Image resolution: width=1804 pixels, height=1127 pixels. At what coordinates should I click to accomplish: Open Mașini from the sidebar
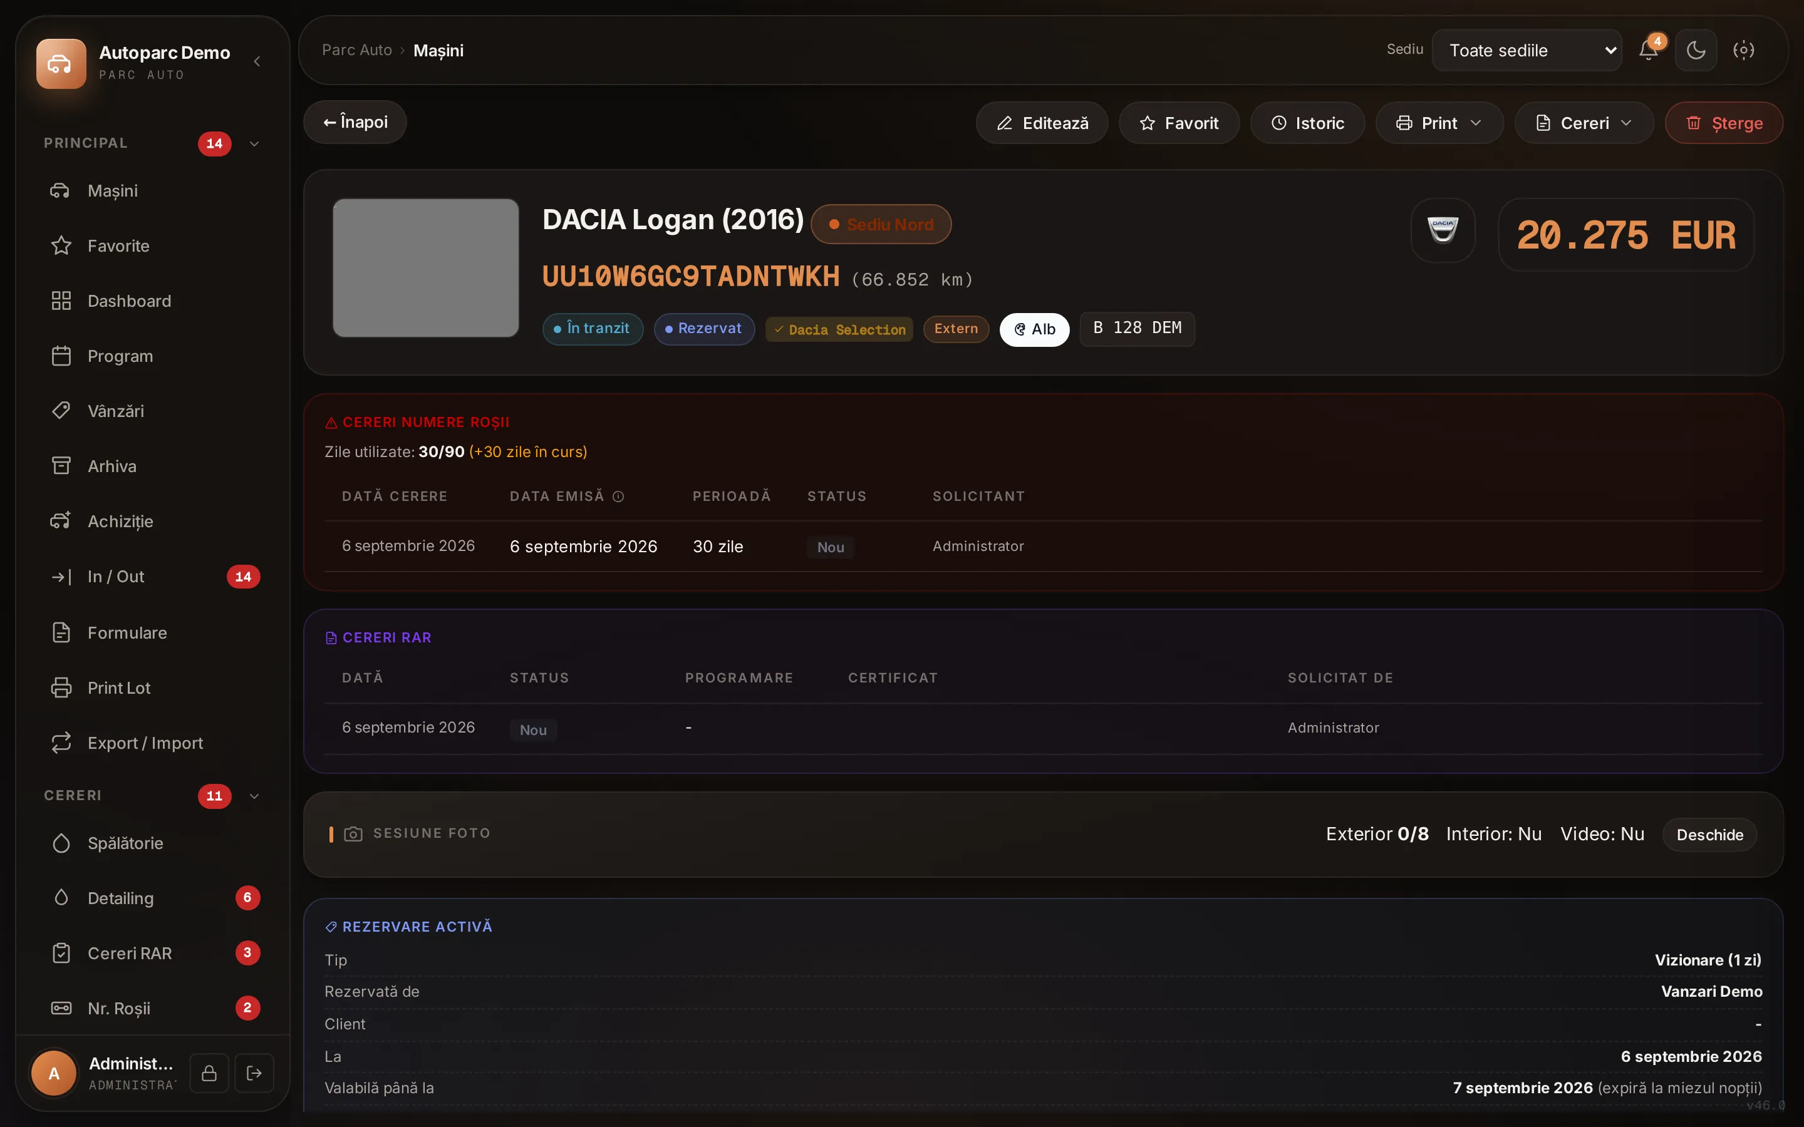click(x=153, y=191)
